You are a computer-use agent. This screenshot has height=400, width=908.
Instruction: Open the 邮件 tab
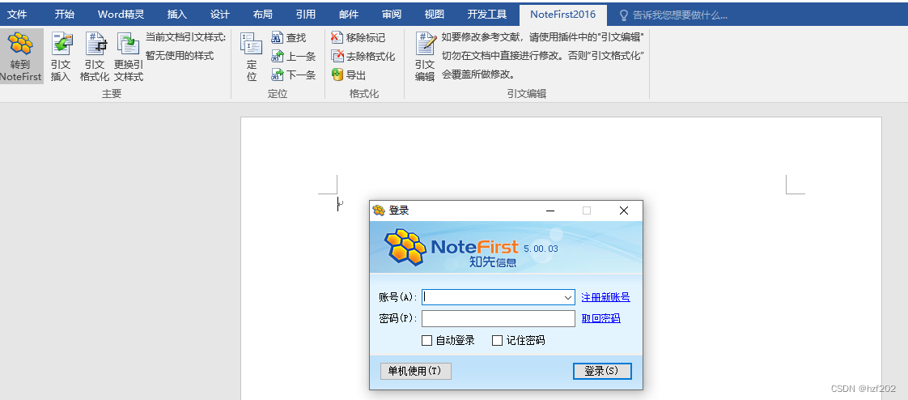click(349, 15)
